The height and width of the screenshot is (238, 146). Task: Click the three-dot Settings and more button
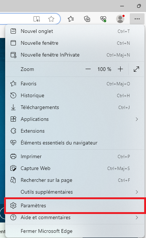tap(137, 19)
